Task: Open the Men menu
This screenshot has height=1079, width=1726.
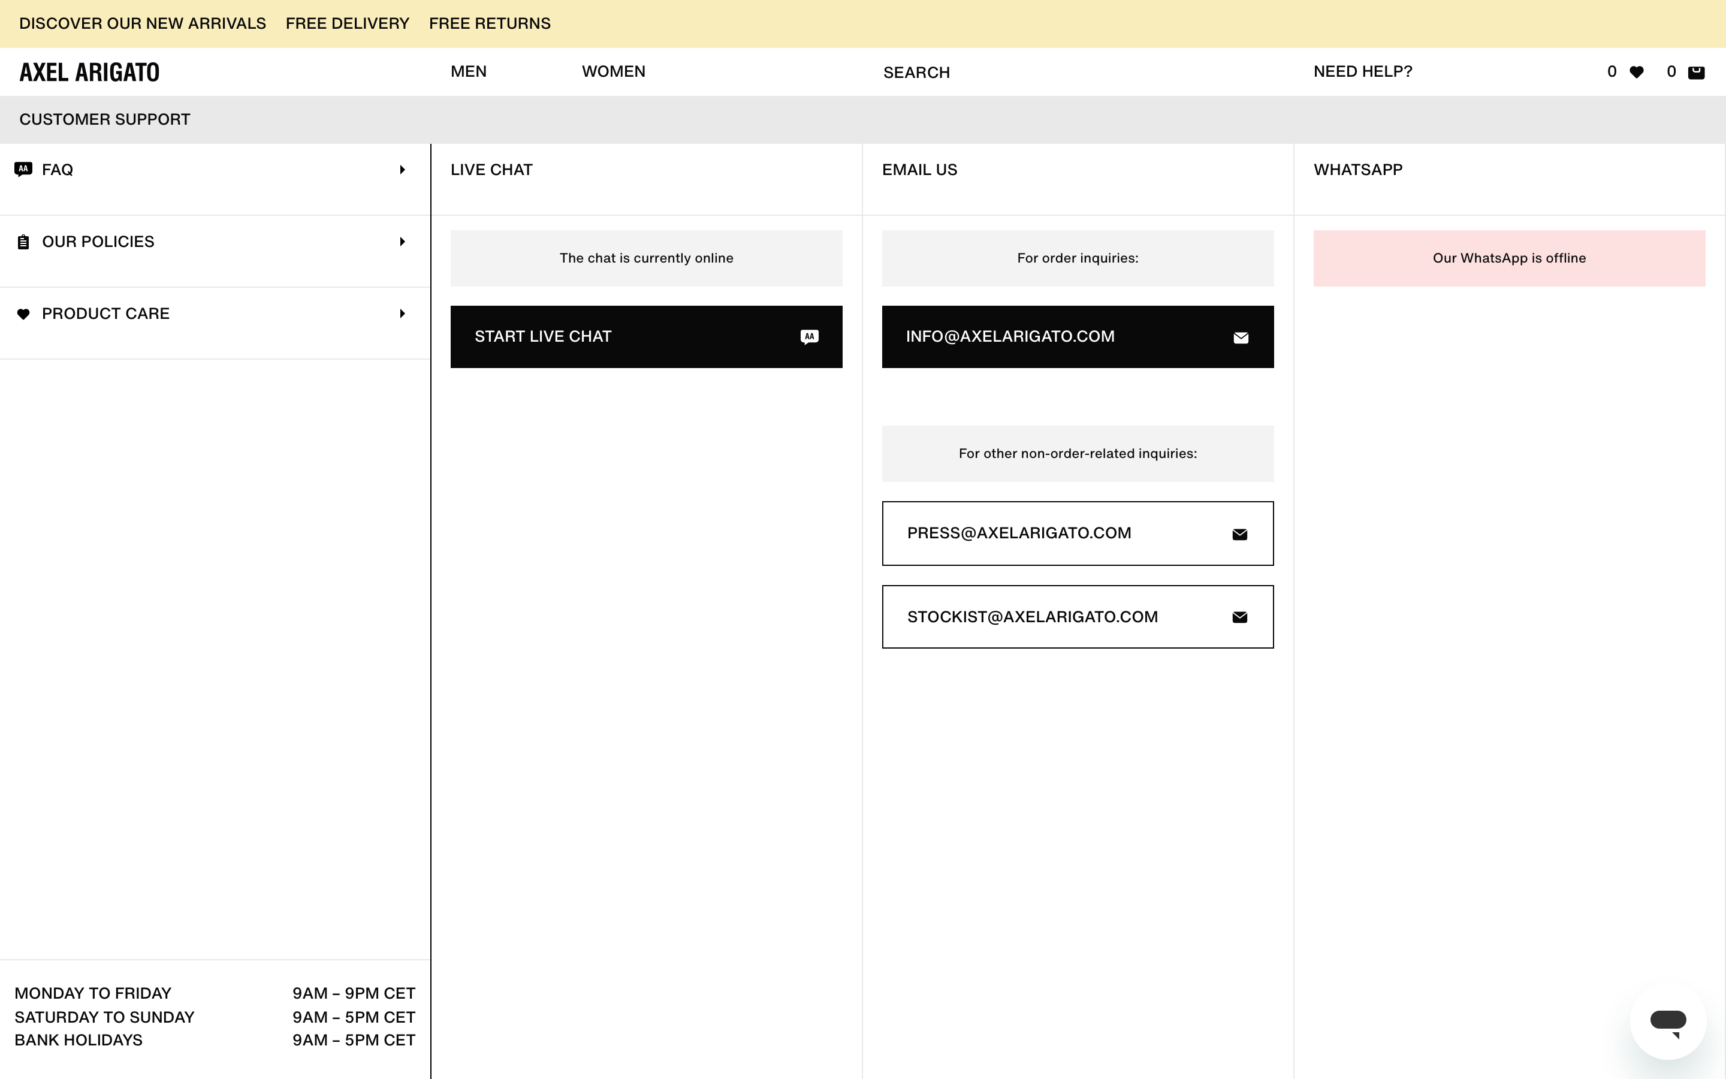Action: click(x=469, y=72)
